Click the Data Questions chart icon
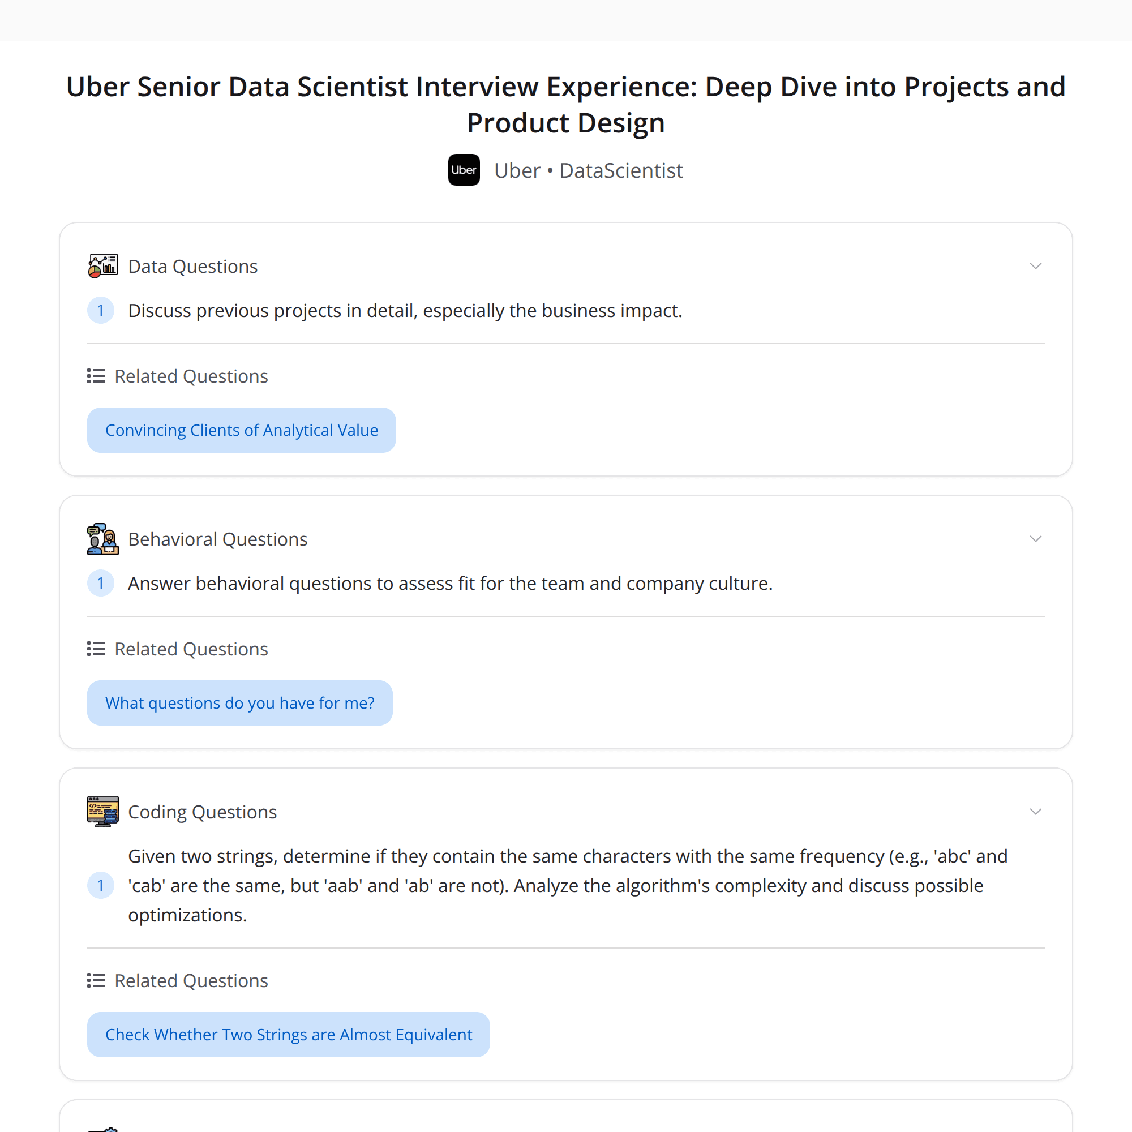The height and width of the screenshot is (1132, 1132). (102, 265)
